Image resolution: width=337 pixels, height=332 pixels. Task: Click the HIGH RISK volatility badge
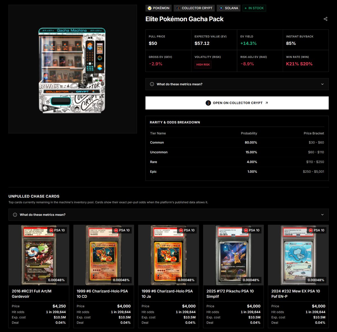(203, 65)
